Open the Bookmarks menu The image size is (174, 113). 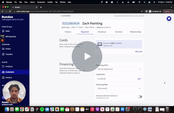pyautogui.click(x=41, y=2)
